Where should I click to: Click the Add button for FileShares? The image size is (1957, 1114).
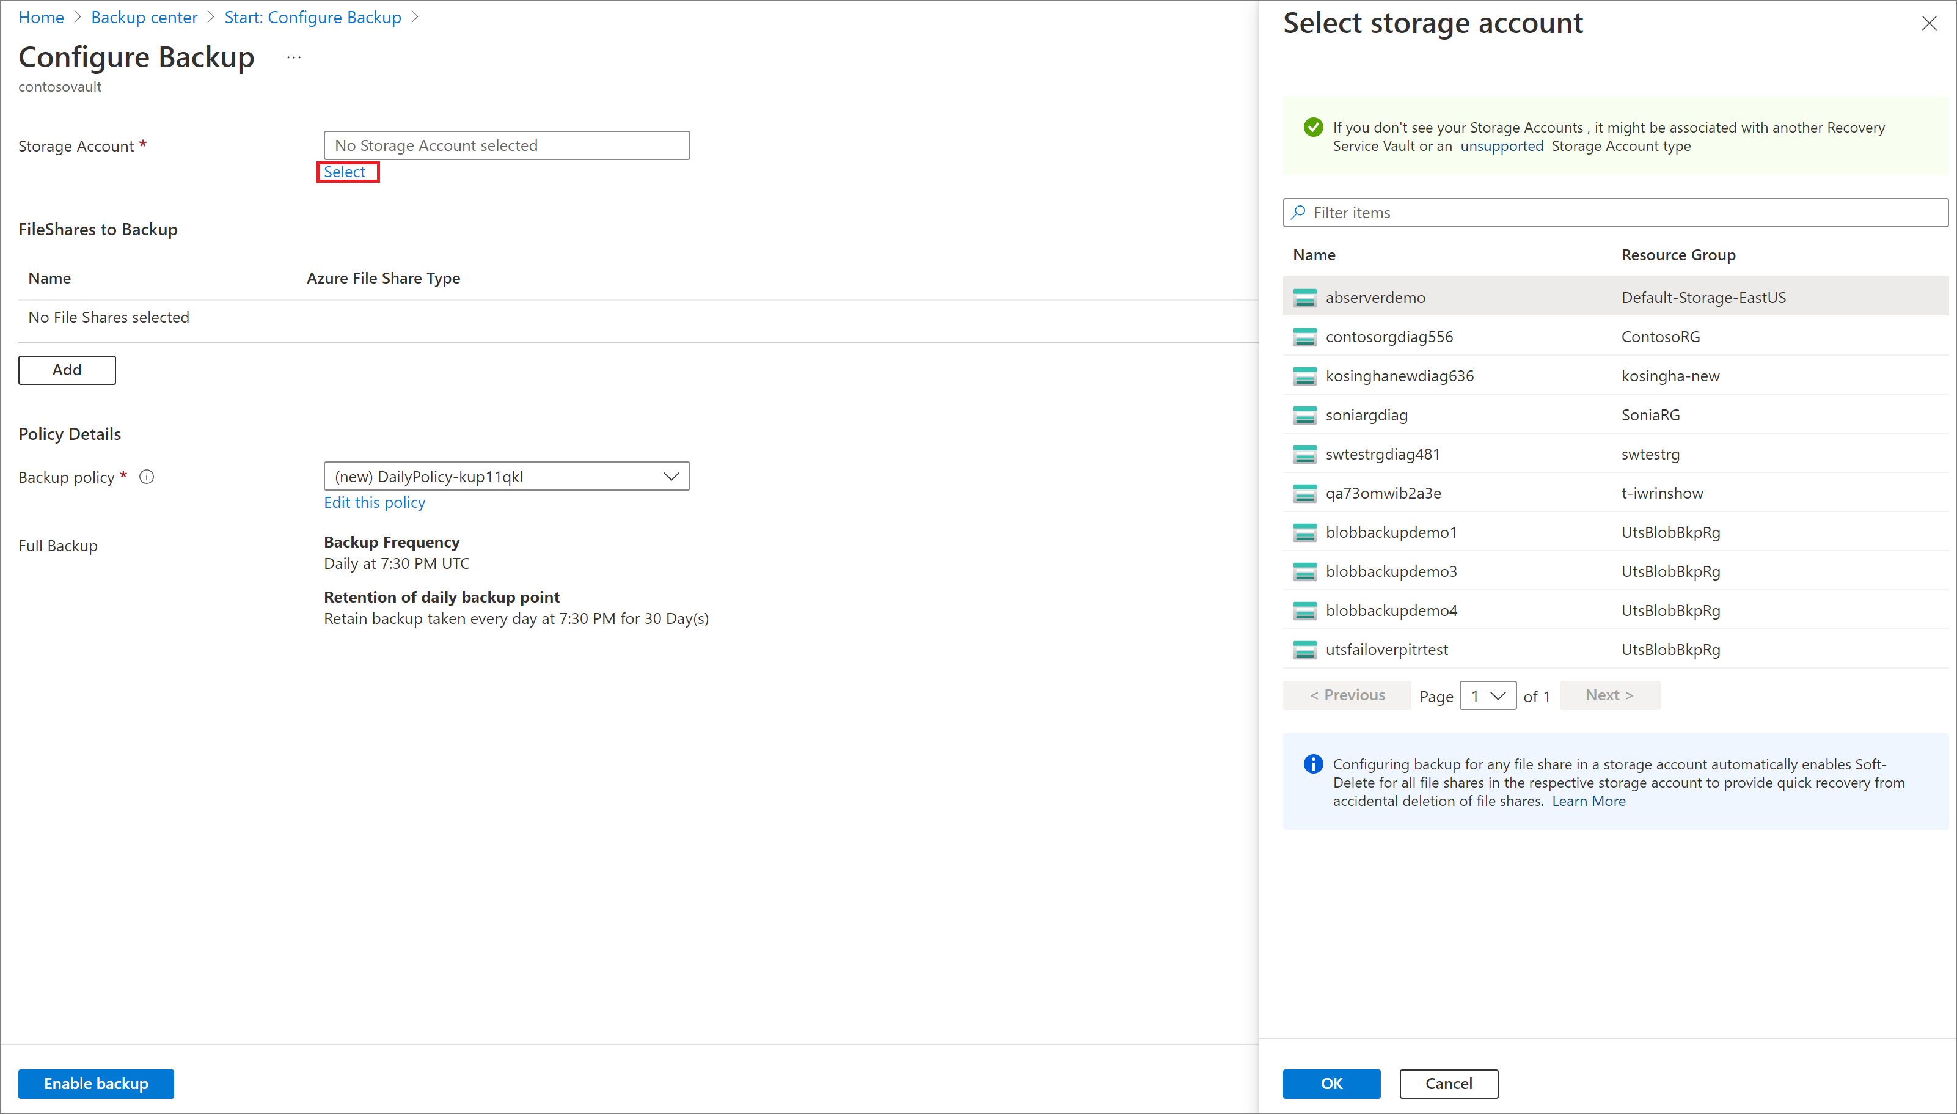coord(66,368)
